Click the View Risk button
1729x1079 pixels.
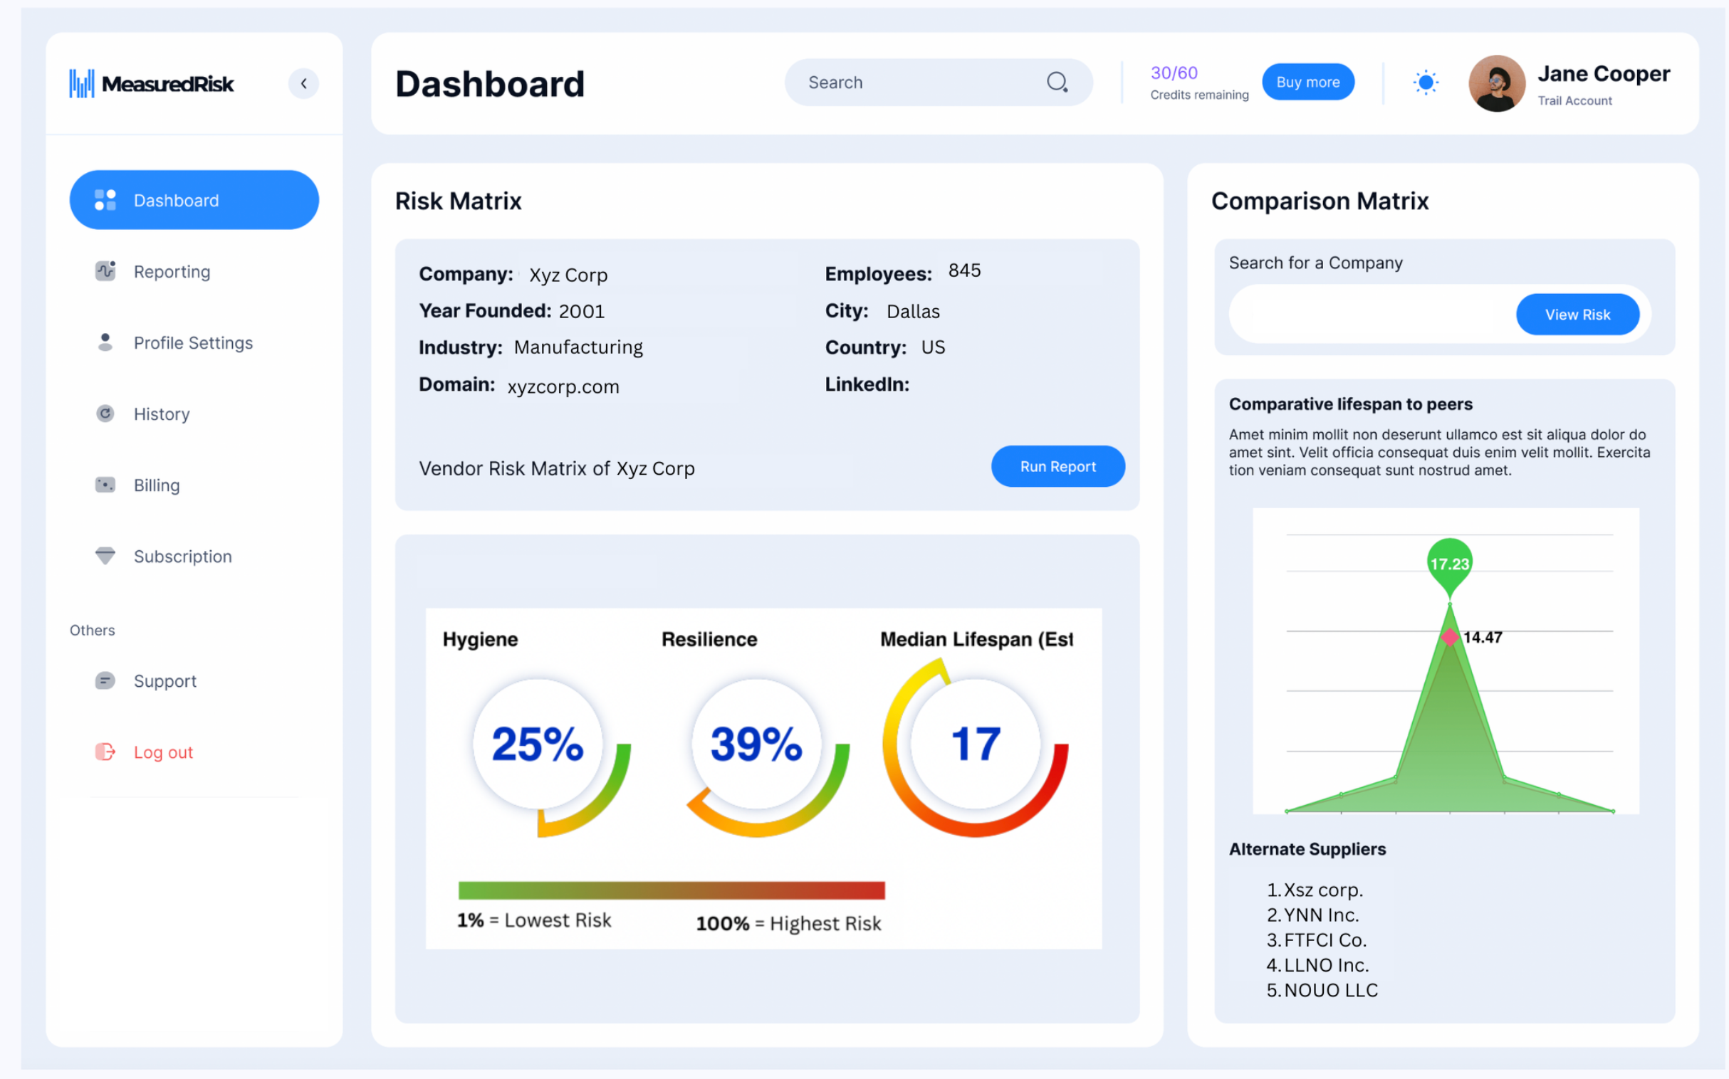[1577, 315]
